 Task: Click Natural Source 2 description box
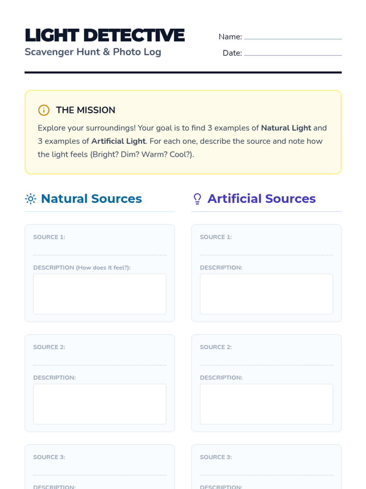(x=99, y=404)
